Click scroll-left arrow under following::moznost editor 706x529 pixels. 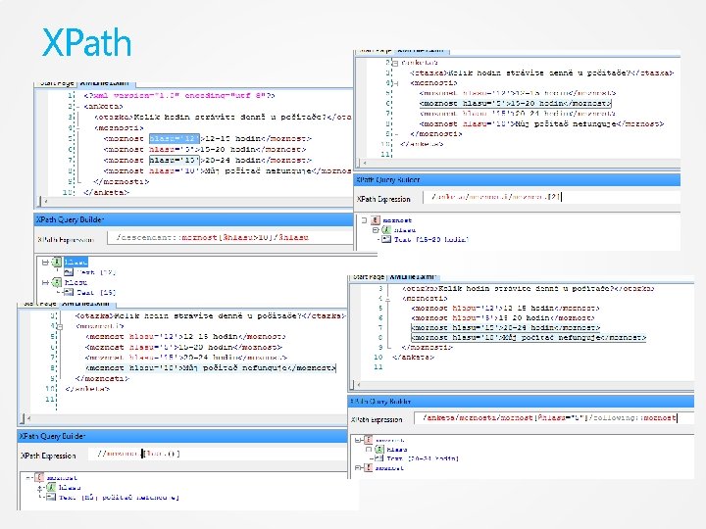pos(359,385)
